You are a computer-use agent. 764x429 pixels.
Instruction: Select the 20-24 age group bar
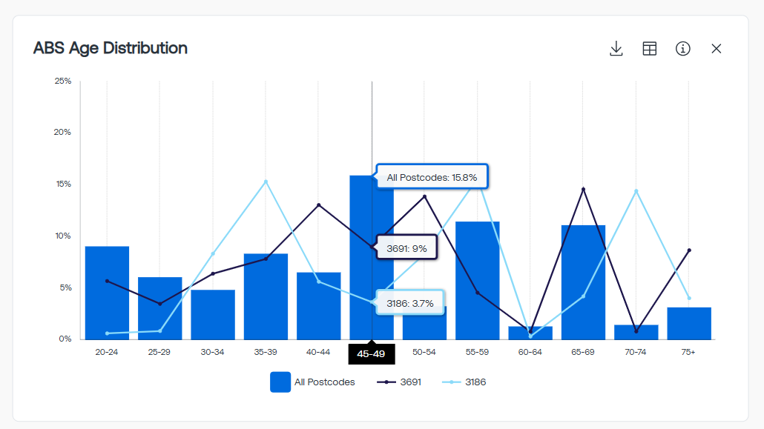click(108, 293)
